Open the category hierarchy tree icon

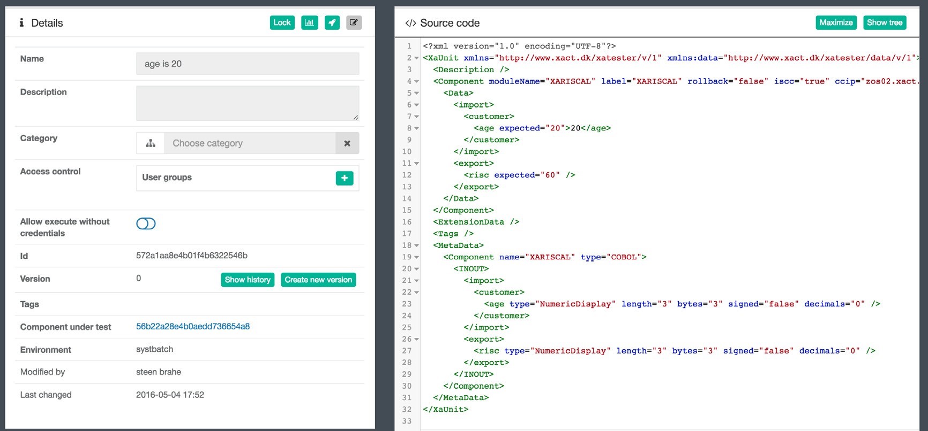[151, 143]
